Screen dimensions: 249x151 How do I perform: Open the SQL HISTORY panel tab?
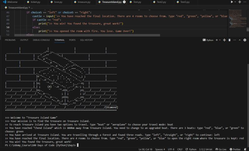tap(86, 40)
